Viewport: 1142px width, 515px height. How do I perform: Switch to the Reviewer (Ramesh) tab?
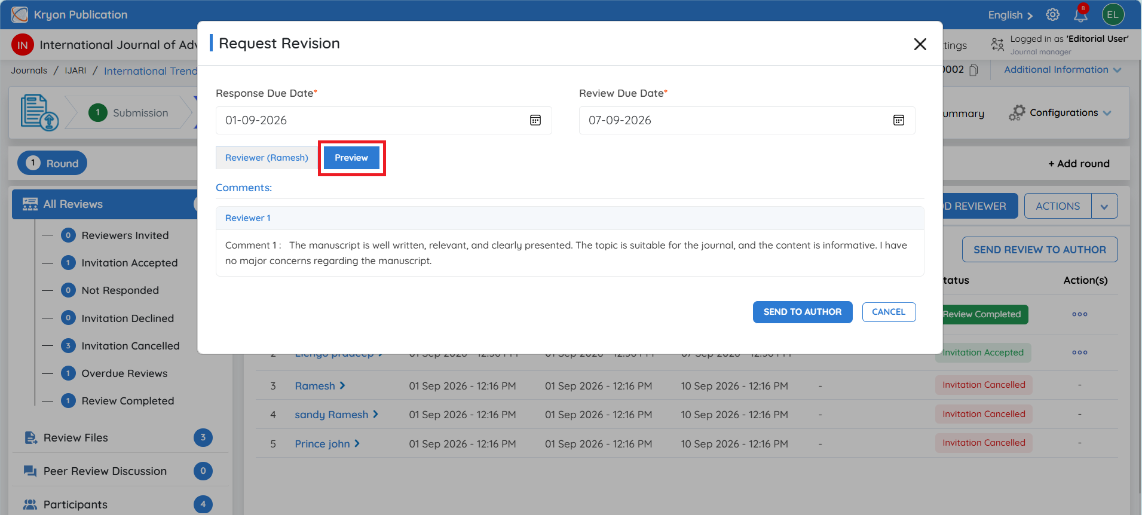(267, 158)
